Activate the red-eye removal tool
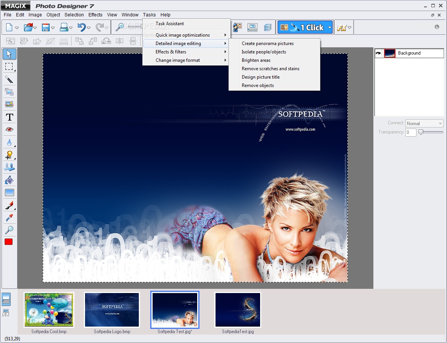 pos(9,129)
